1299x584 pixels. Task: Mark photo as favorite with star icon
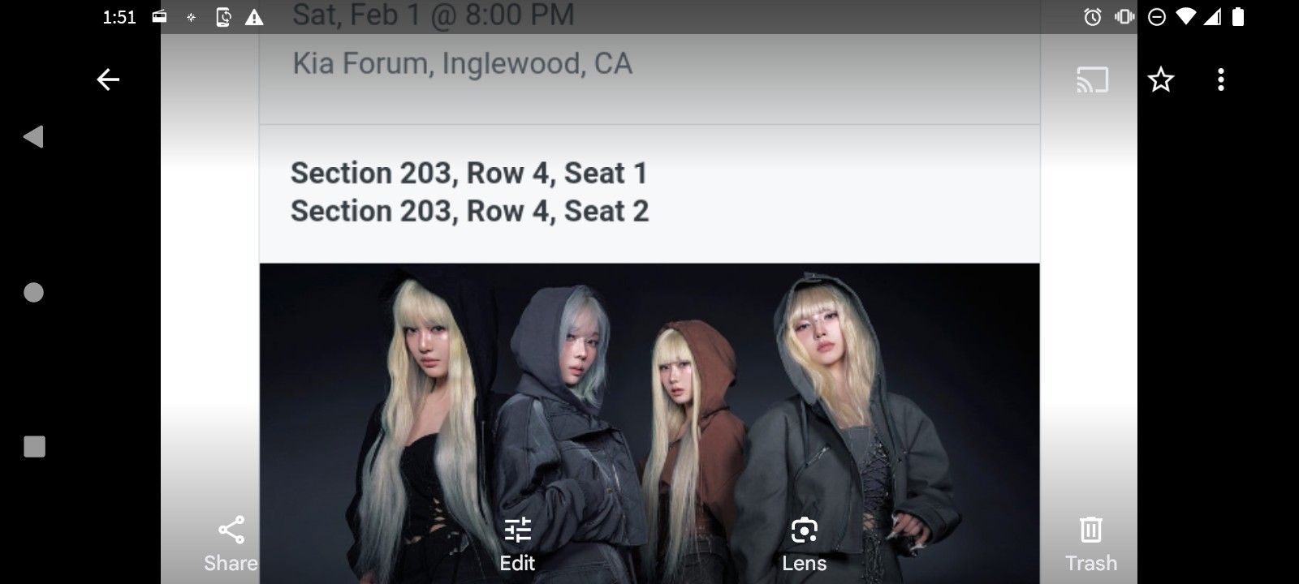1161,79
